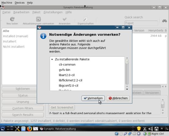Confirm with the Vormerken button

(93, 98)
